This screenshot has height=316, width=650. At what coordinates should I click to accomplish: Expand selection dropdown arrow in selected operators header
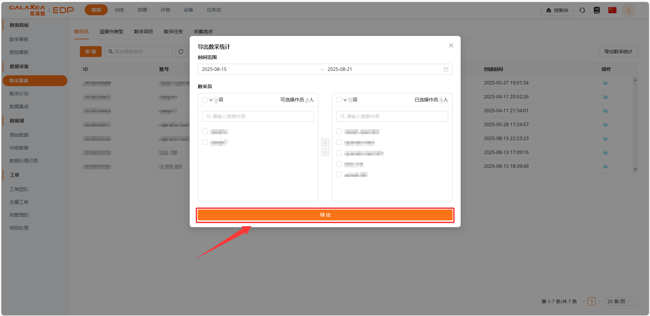tap(345, 100)
